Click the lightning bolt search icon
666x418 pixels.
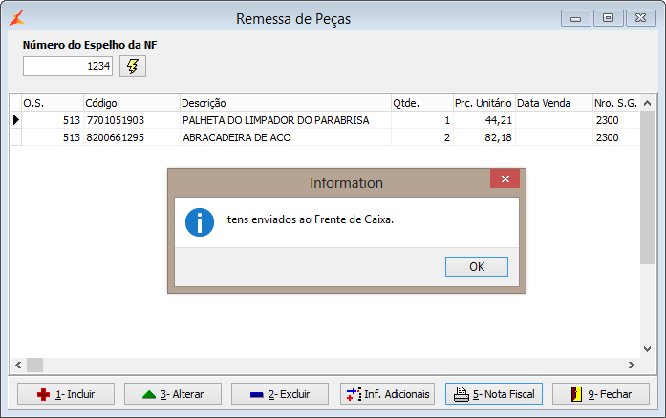tap(133, 66)
